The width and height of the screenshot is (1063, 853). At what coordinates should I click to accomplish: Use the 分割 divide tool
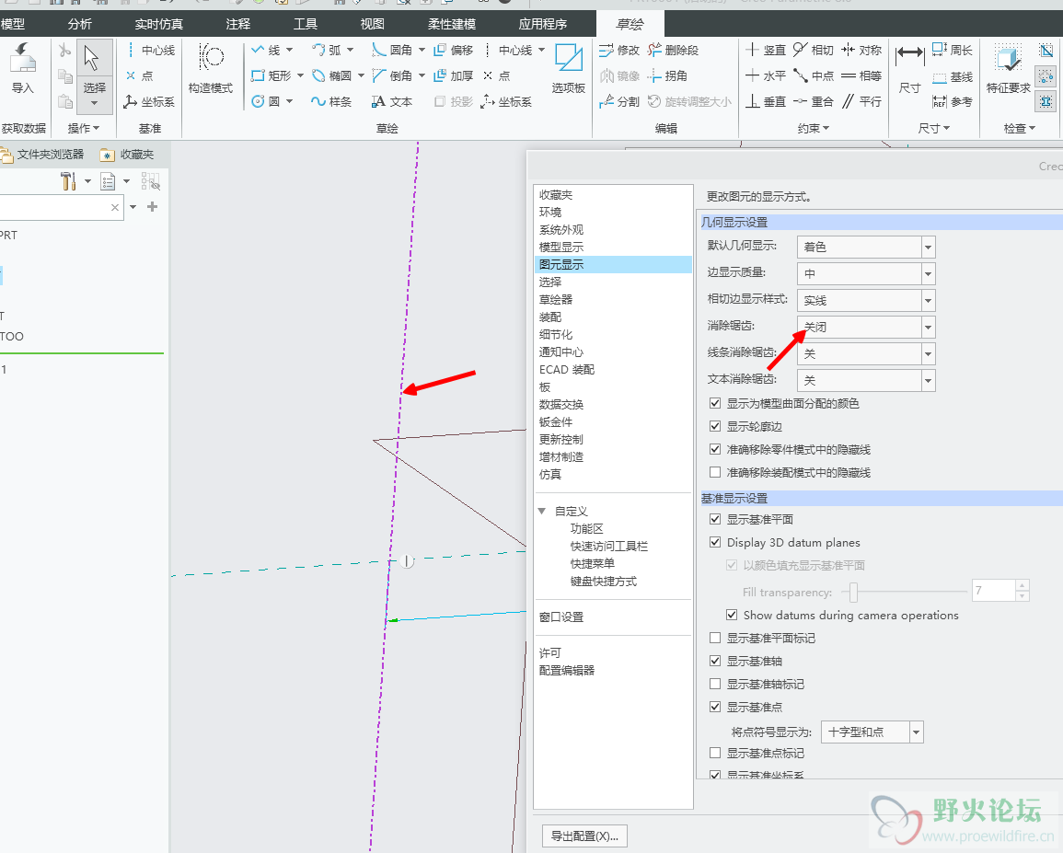619,102
